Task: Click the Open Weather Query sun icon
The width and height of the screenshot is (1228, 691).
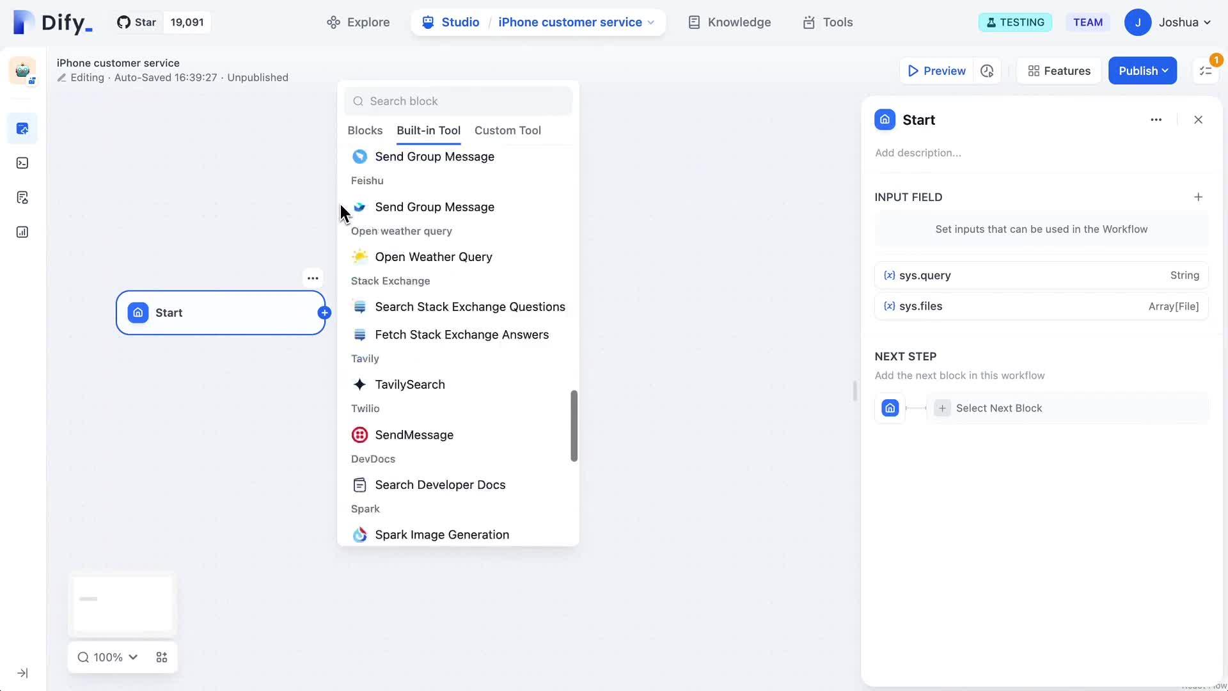Action: 359,257
